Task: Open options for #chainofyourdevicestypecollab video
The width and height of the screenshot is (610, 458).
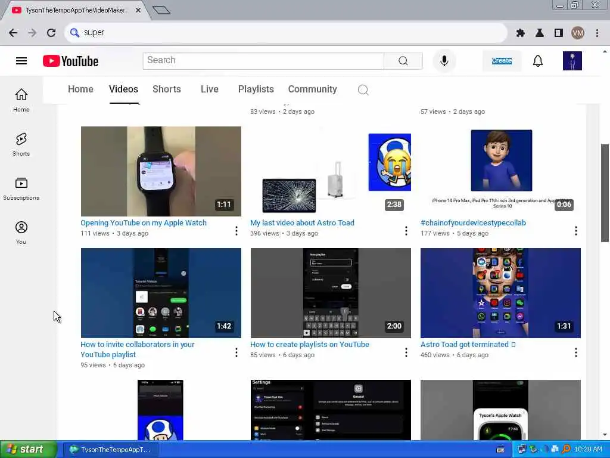Action: [576, 231]
